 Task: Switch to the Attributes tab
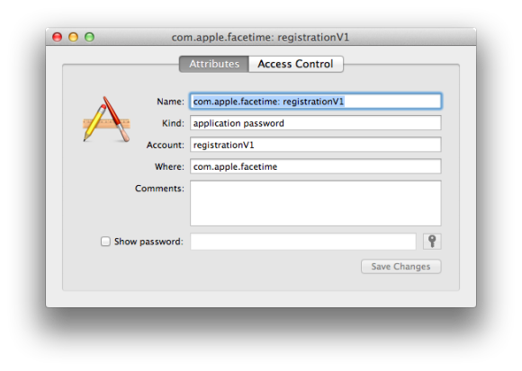(x=214, y=64)
